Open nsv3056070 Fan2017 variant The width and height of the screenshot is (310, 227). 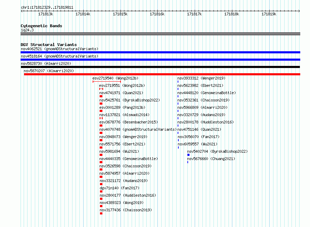pyautogui.click(x=199, y=137)
